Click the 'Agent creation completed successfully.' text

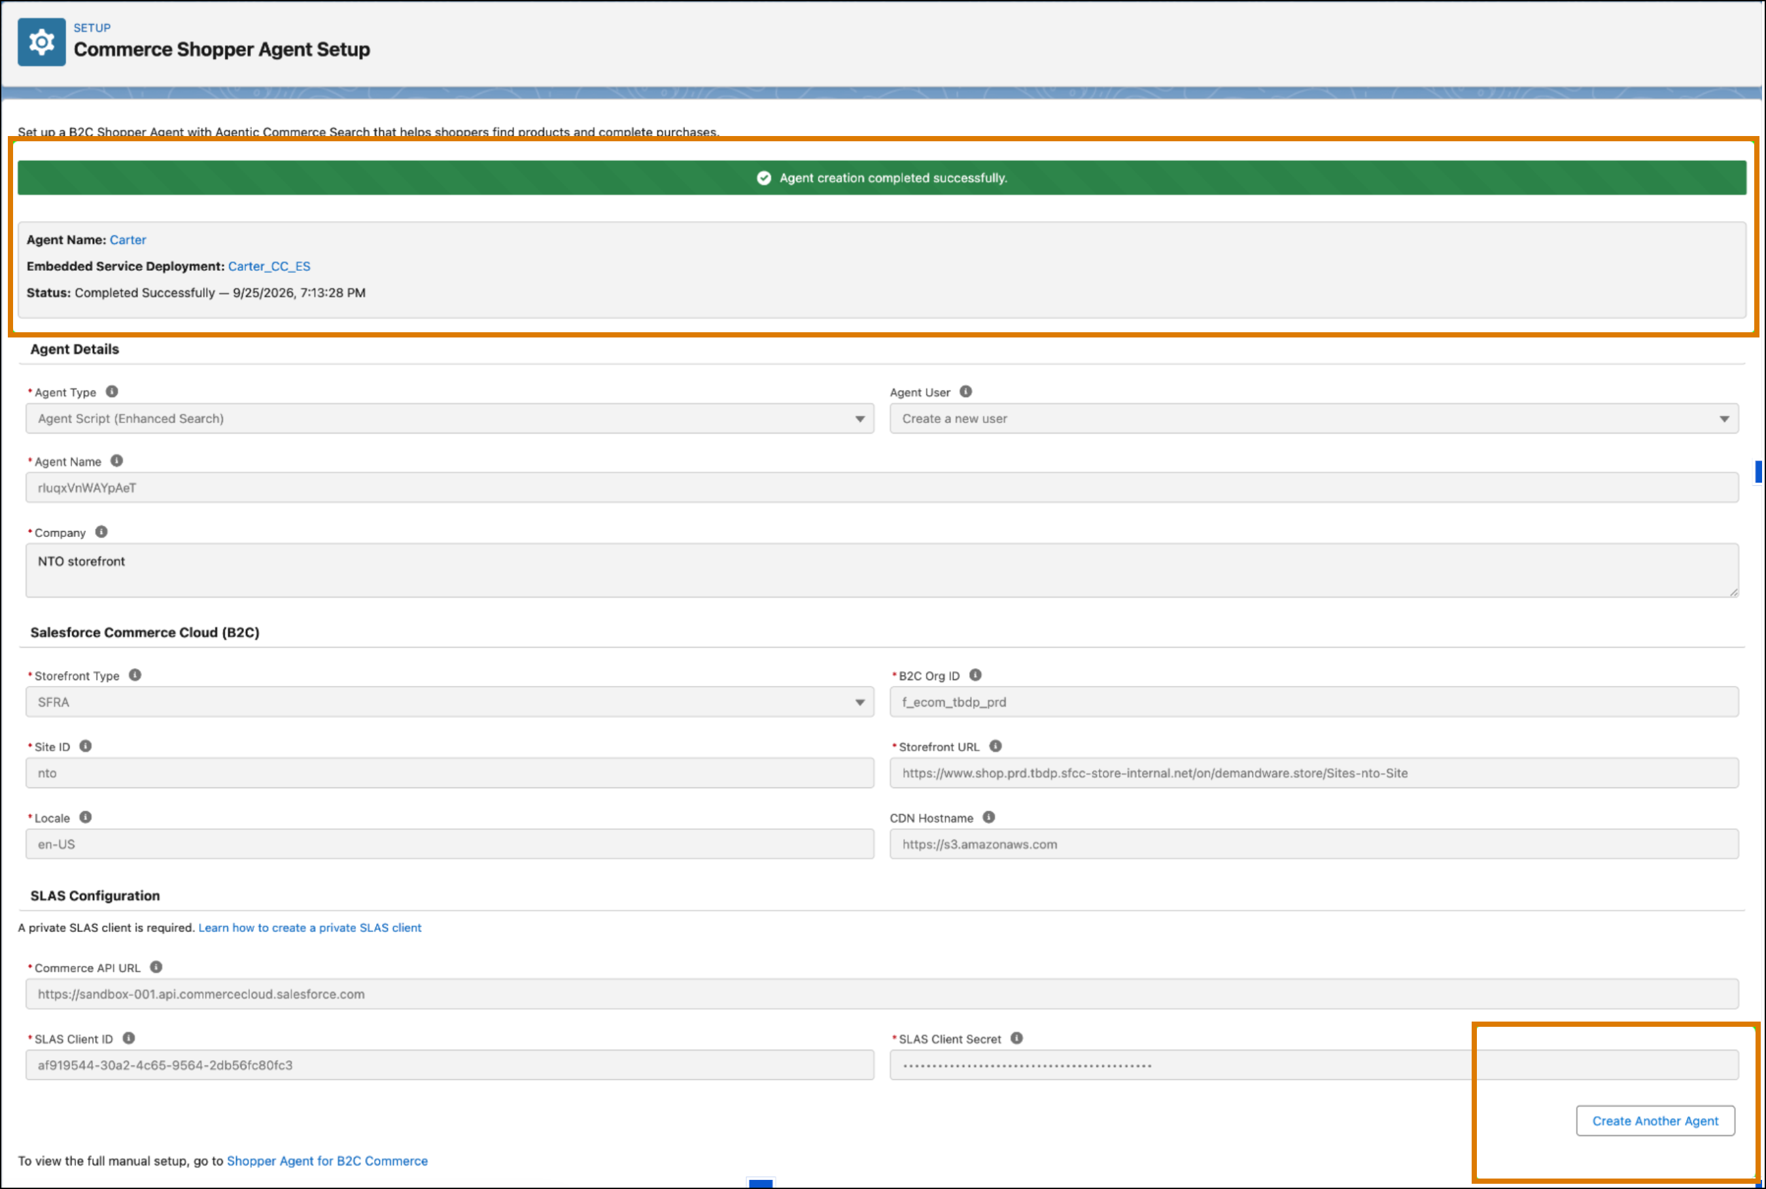pyautogui.click(x=893, y=177)
